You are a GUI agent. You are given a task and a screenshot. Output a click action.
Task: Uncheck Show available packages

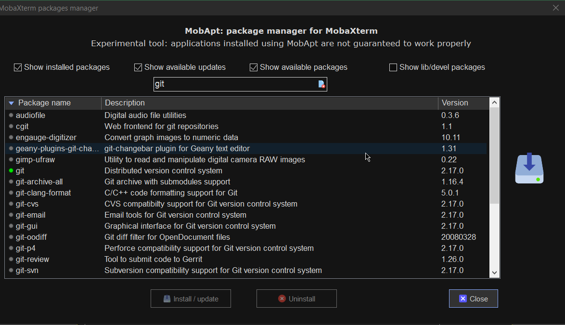[x=254, y=67]
